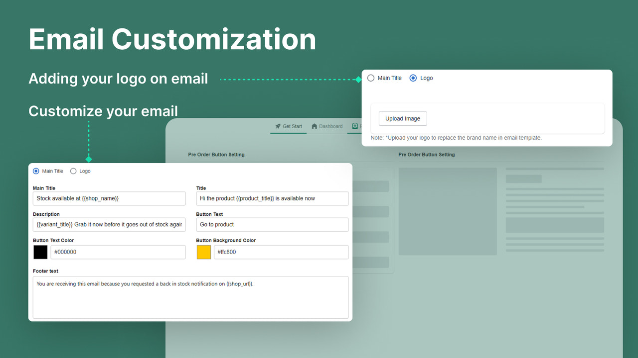
Task: Switch to the Dashboard tab
Action: coord(326,126)
